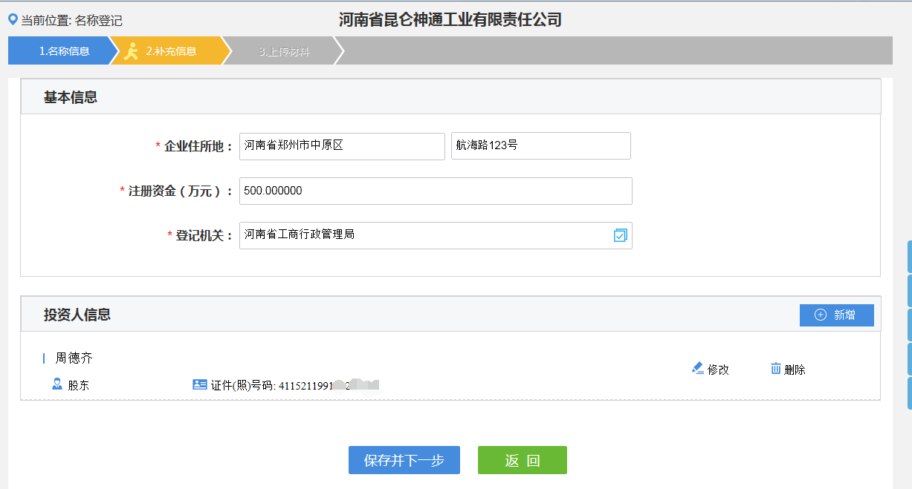The width and height of the screenshot is (912, 489).
Task: Switch to the 3.上传材料 step tab
Action: tap(285, 51)
